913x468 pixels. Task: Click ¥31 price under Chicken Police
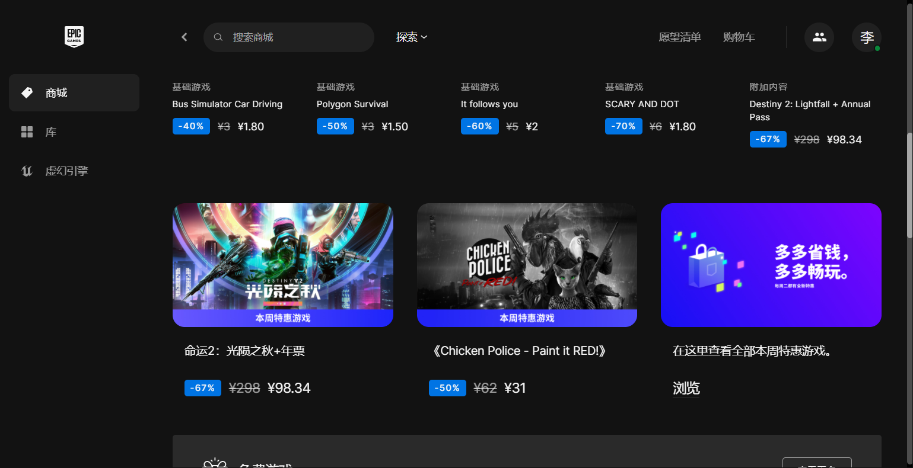pos(515,388)
